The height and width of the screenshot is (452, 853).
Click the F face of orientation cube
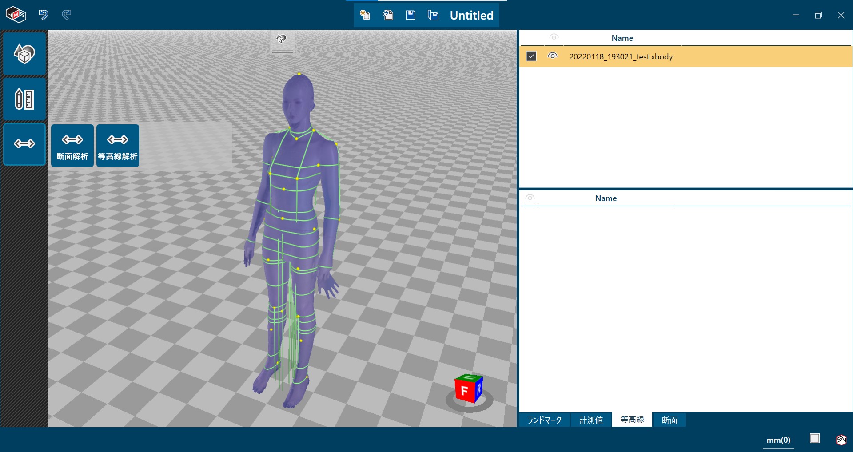464,391
